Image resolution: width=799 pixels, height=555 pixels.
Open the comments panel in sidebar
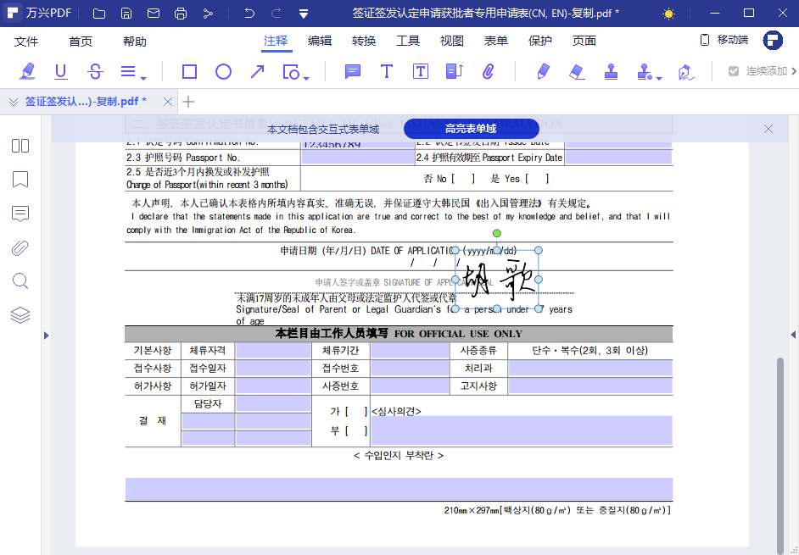tap(20, 214)
